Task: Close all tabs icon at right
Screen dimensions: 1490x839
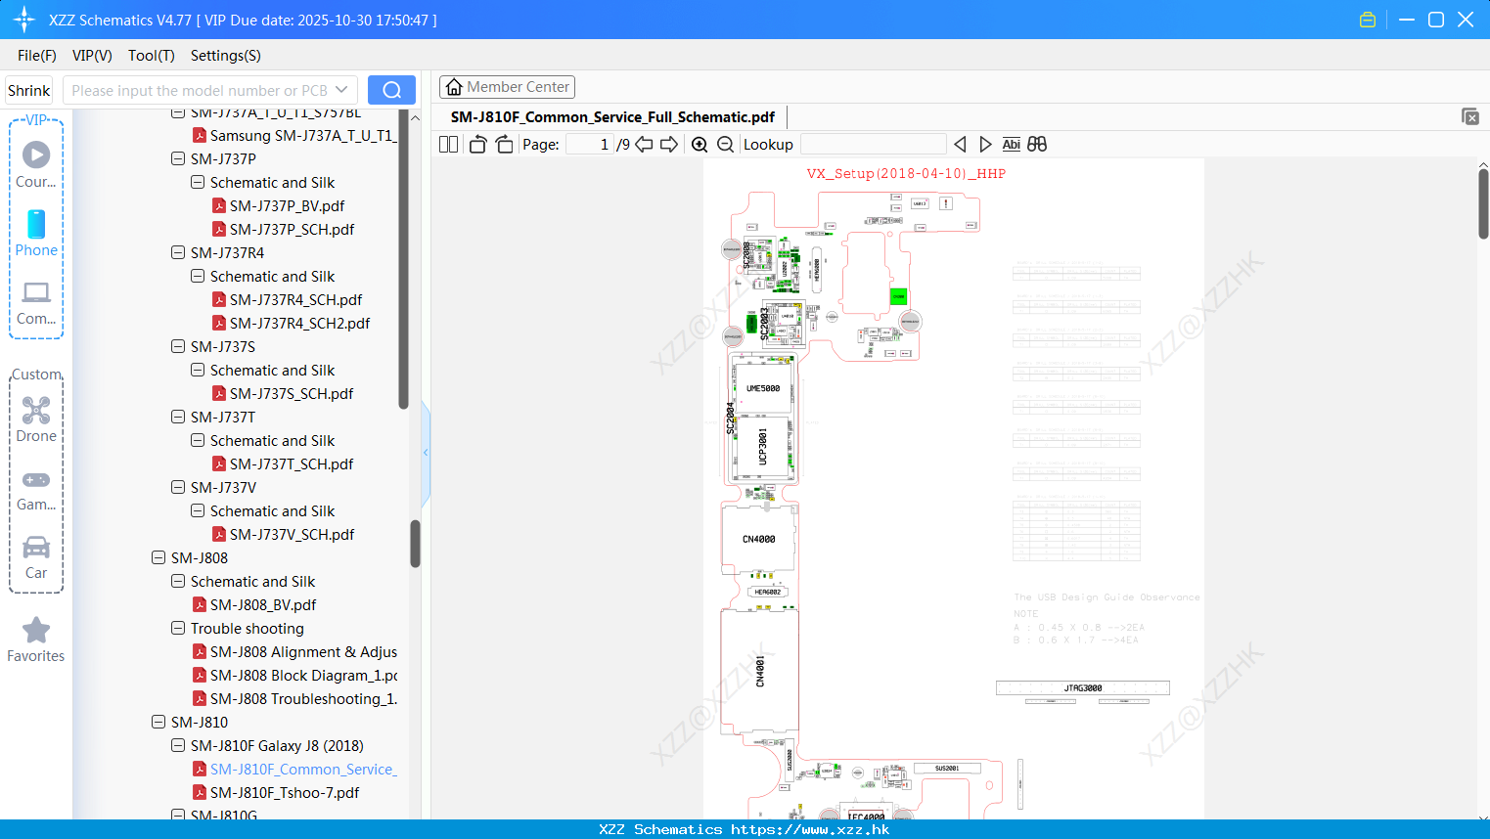Action: (x=1470, y=116)
